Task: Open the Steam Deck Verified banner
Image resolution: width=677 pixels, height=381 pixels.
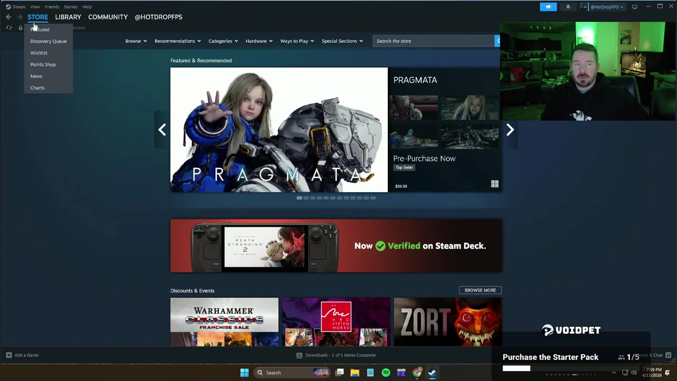Action: 336,246
